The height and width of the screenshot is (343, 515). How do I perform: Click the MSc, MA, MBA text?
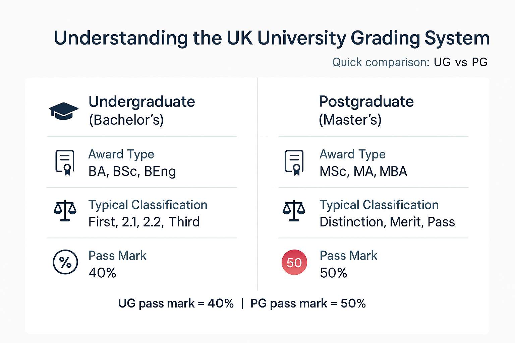363,171
